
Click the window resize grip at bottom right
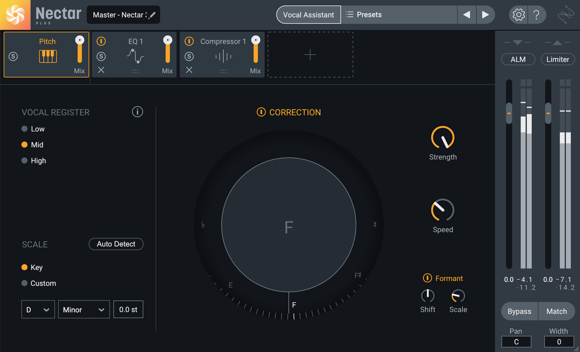pyautogui.click(x=576, y=349)
